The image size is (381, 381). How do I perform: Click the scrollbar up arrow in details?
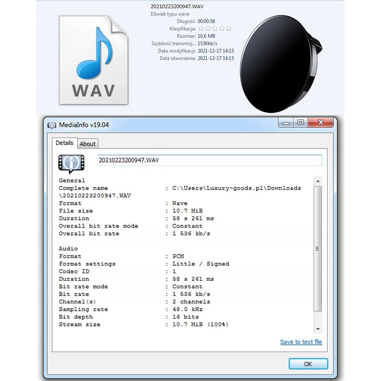tap(318, 181)
